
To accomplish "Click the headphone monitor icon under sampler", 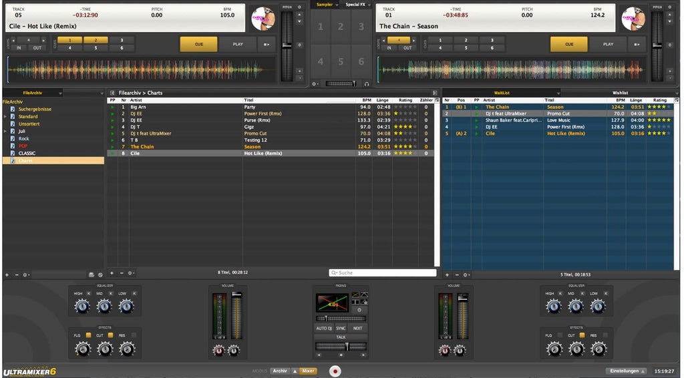I will tap(367, 83).
